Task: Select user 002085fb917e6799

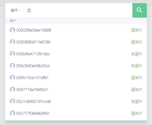Action: coord(76,42)
